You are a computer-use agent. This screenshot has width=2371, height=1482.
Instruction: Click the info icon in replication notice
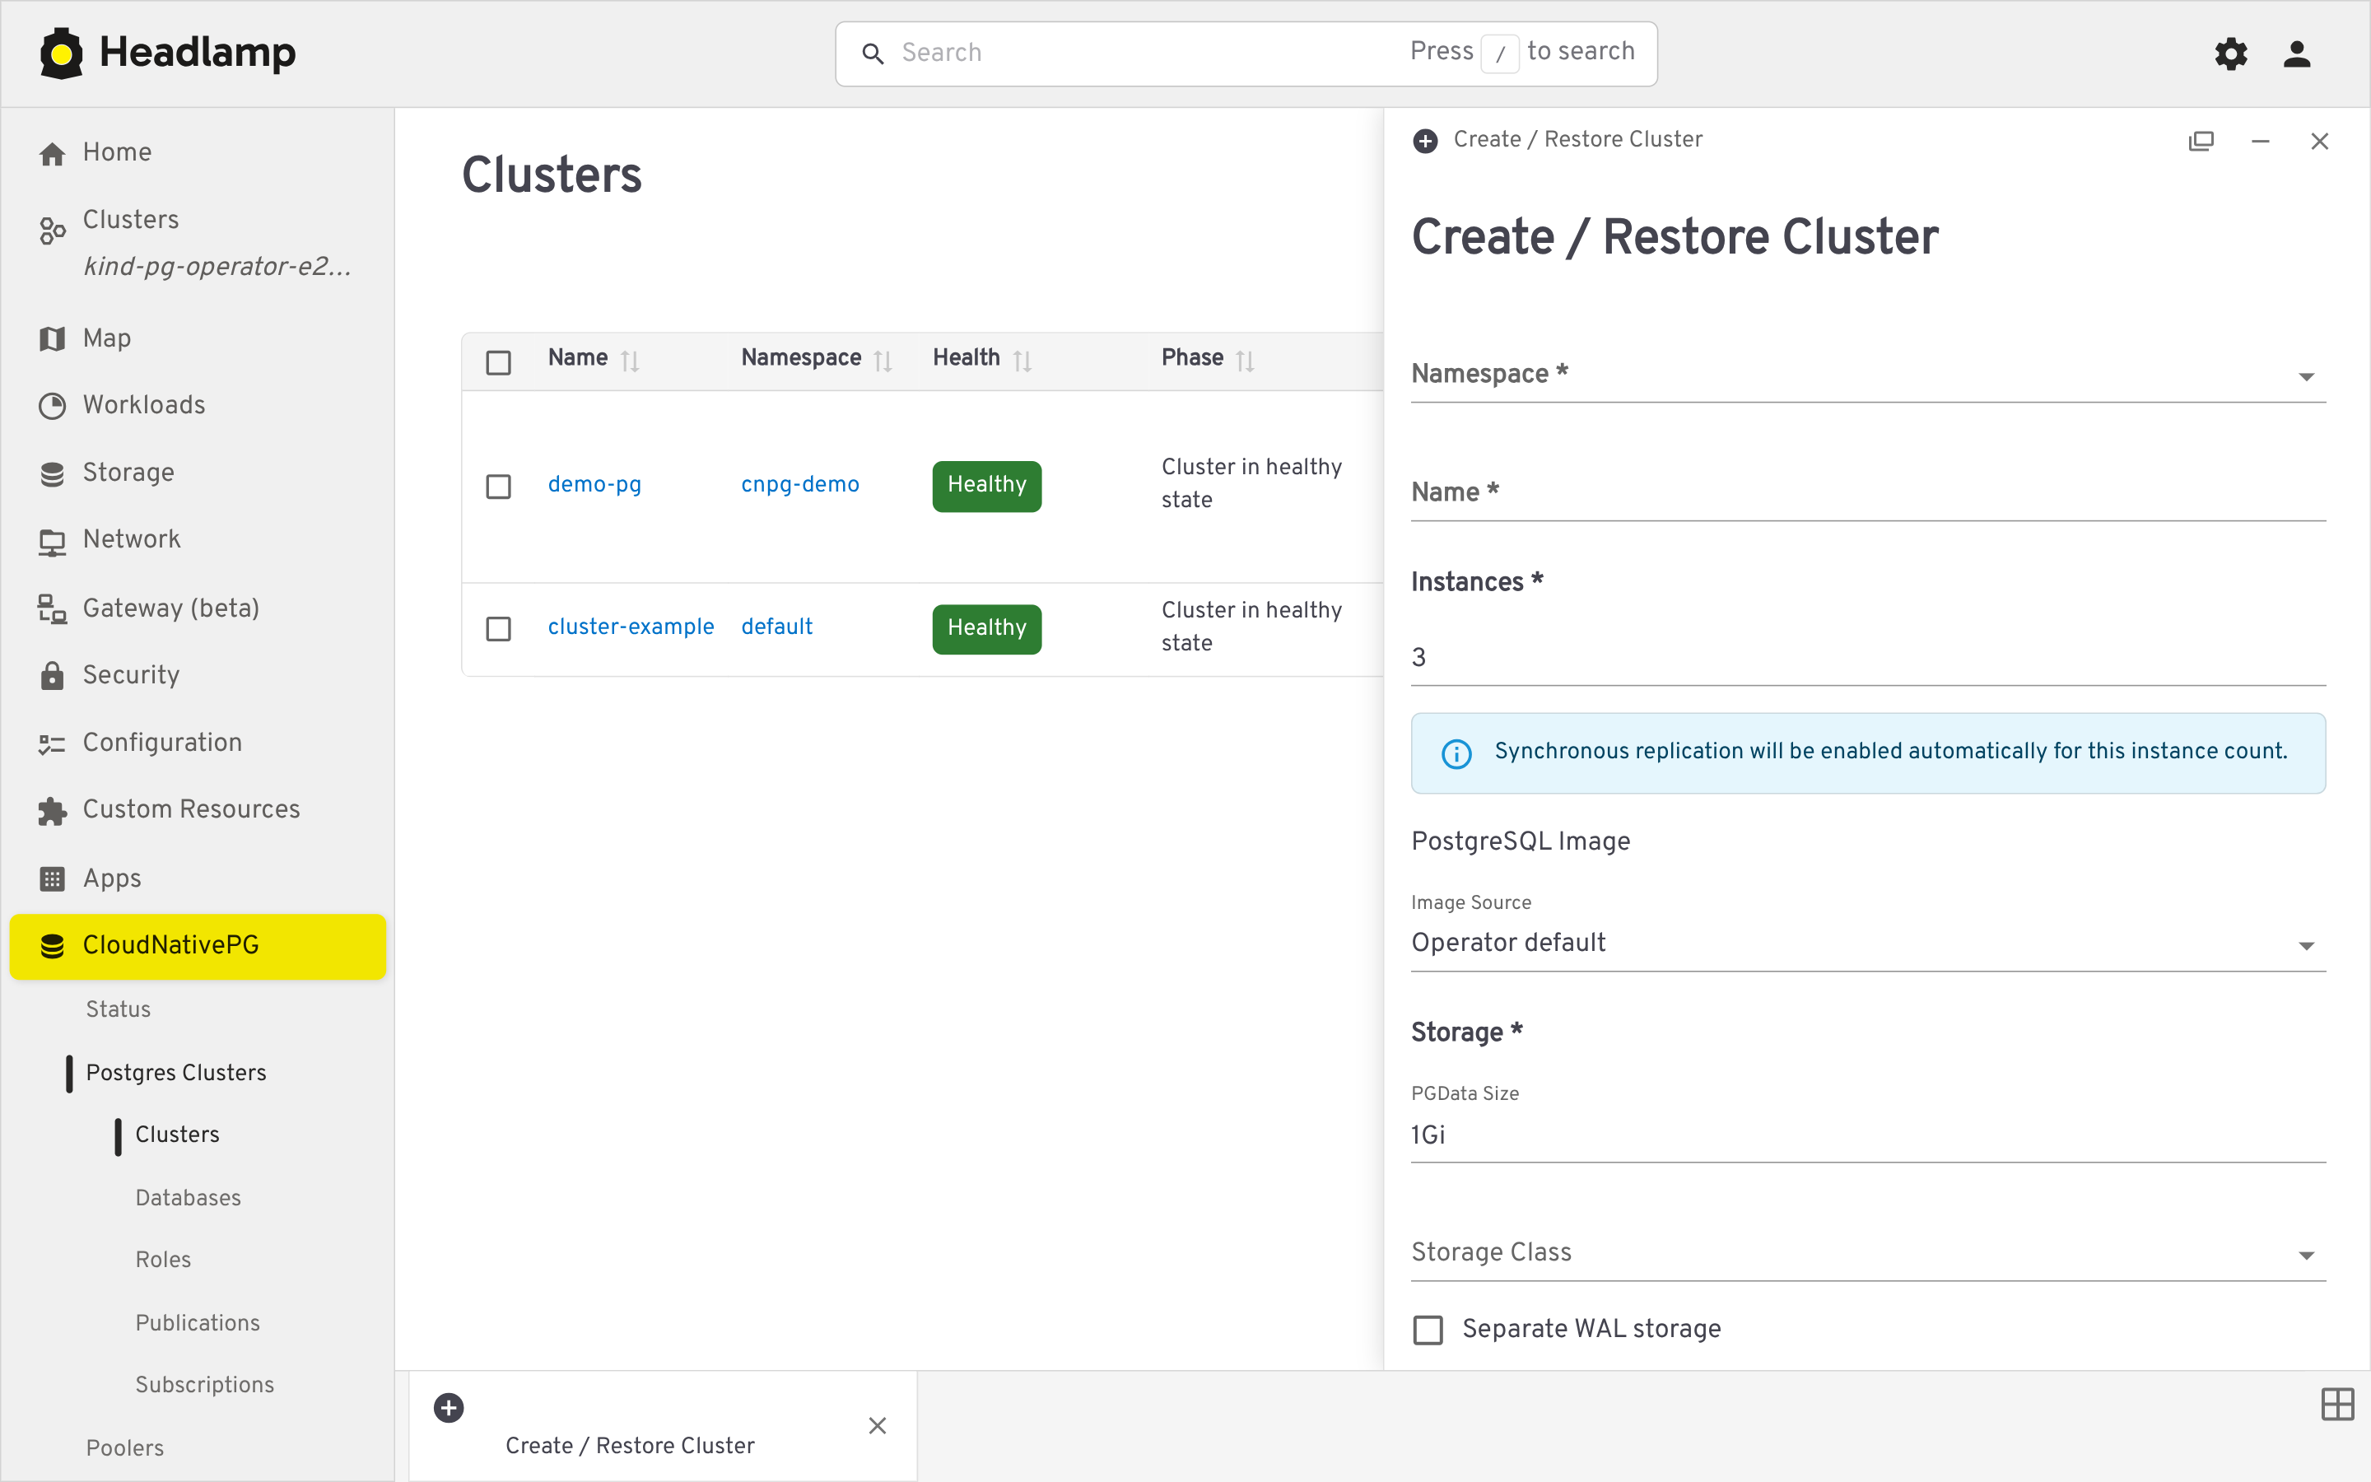tap(1456, 753)
